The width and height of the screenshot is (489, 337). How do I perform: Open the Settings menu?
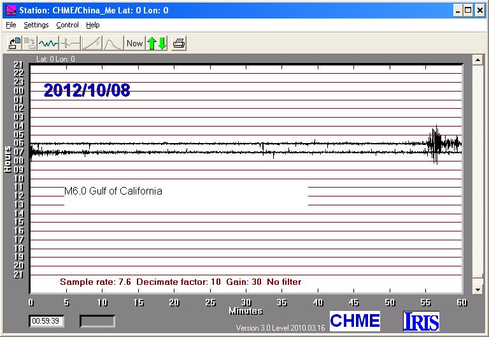(36, 25)
